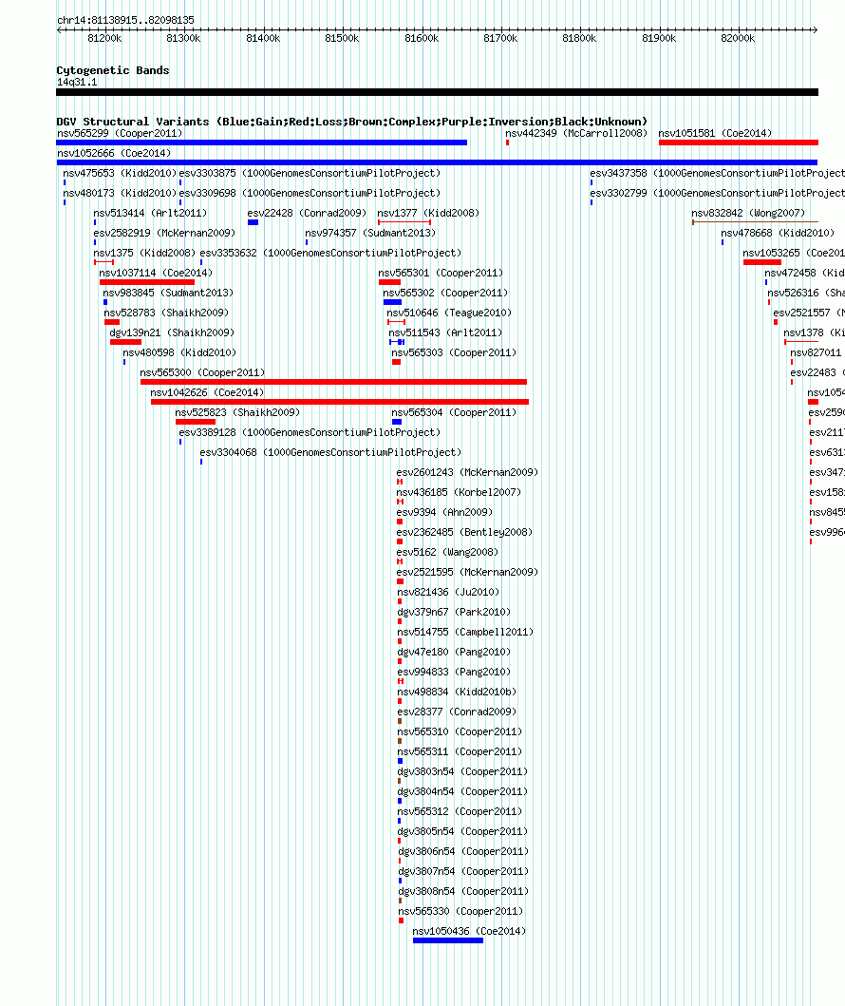
Task: Select the long red nsv1042626 loss bar
Action: coord(340,402)
